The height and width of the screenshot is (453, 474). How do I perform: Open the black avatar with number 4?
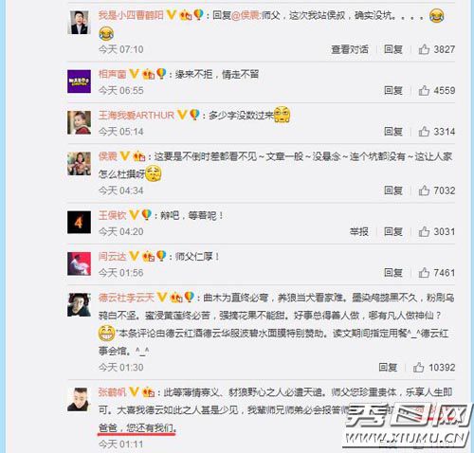click(79, 223)
